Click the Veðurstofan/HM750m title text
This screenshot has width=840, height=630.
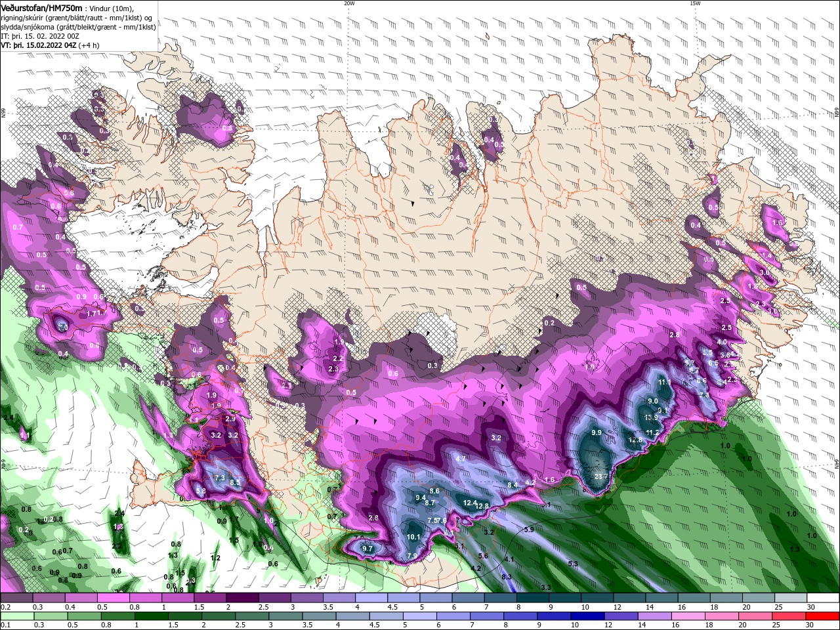[x=42, y=8]
